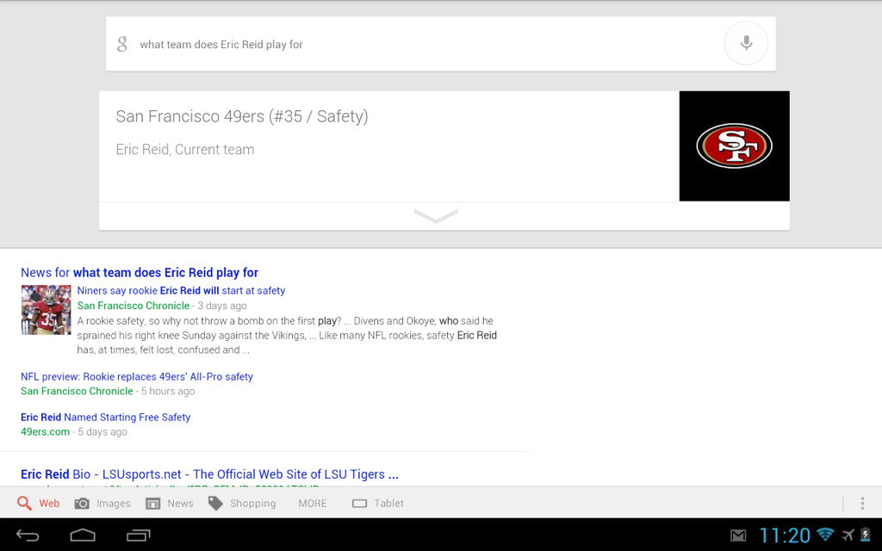
Task: Open San Francisco 49ers (#35 / Safety) answer
Action: click(x=242, y=116)
